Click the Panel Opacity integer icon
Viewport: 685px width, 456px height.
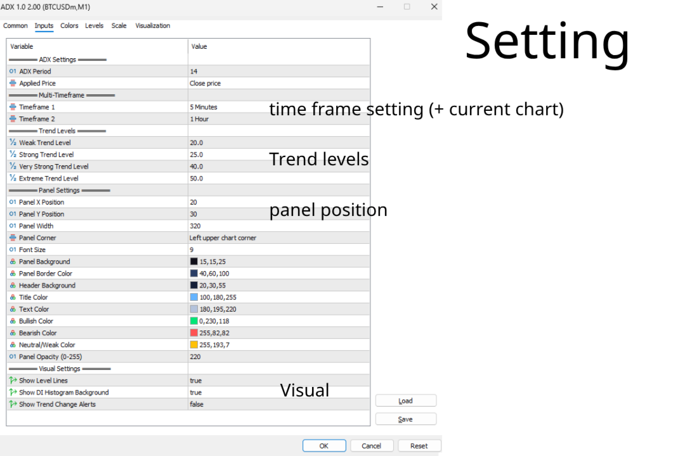[13, 357]
